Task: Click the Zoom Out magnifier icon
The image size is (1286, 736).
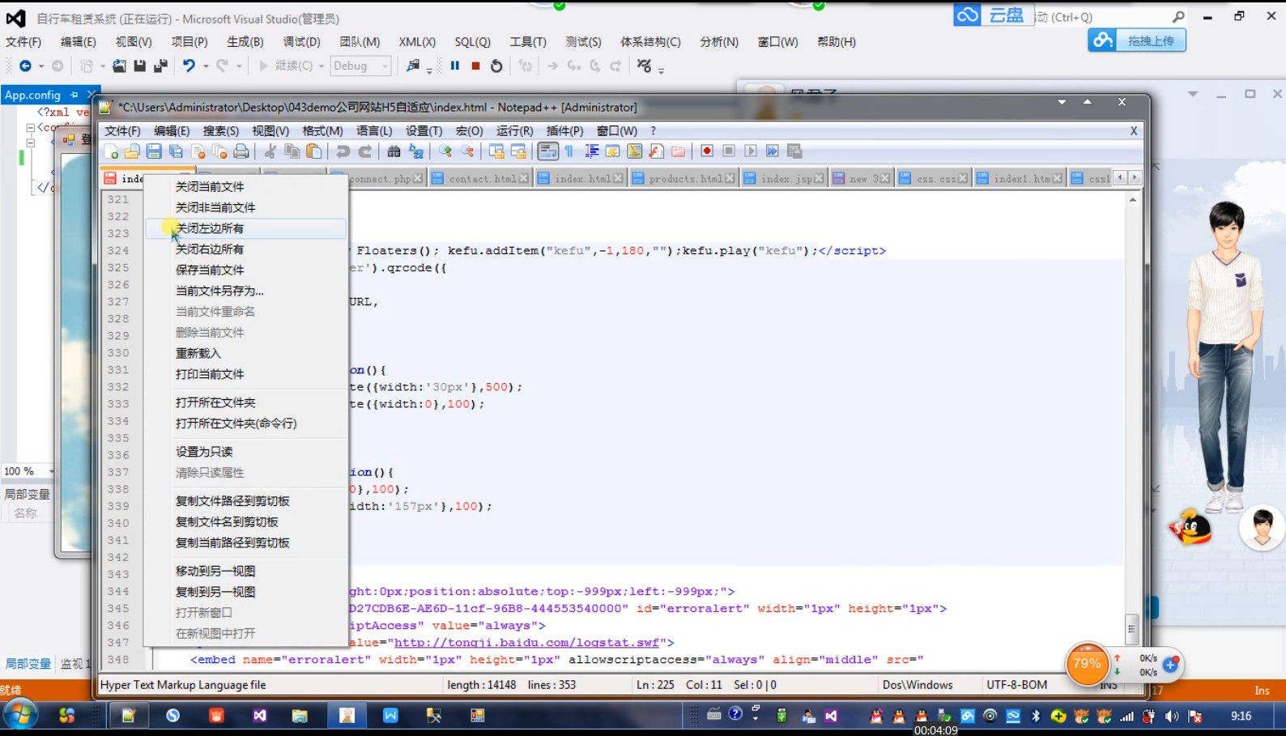Action: point(467,151)
